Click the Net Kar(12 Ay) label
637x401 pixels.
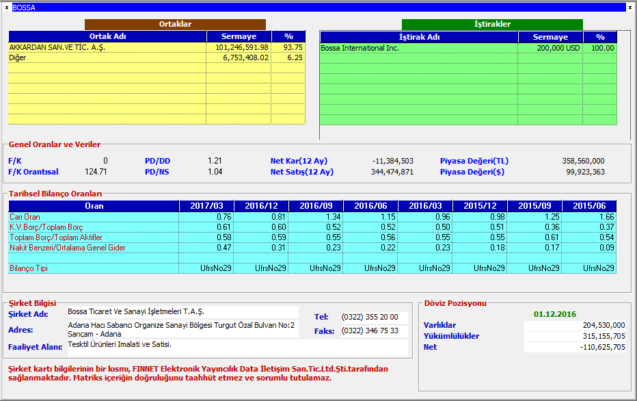tap(299, 161)
